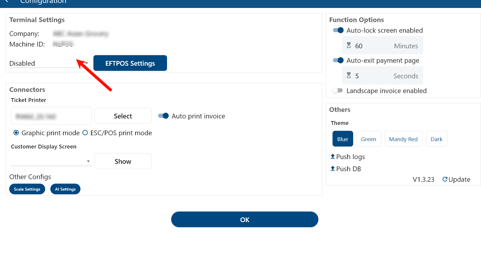Click the hourglass icon beside 5 Seconds
The height and width of the screenshot is (256, 481).
pos(349,75)
